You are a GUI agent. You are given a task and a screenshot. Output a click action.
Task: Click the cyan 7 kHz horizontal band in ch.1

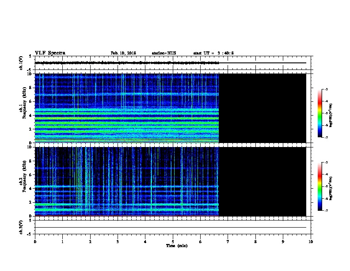127,95
